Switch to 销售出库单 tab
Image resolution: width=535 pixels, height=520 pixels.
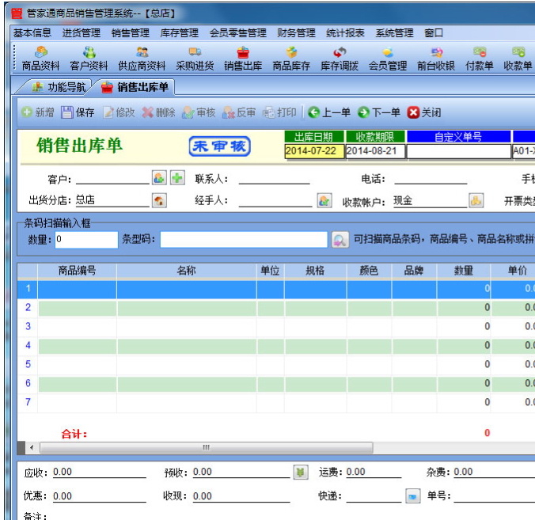click(135, 87)
